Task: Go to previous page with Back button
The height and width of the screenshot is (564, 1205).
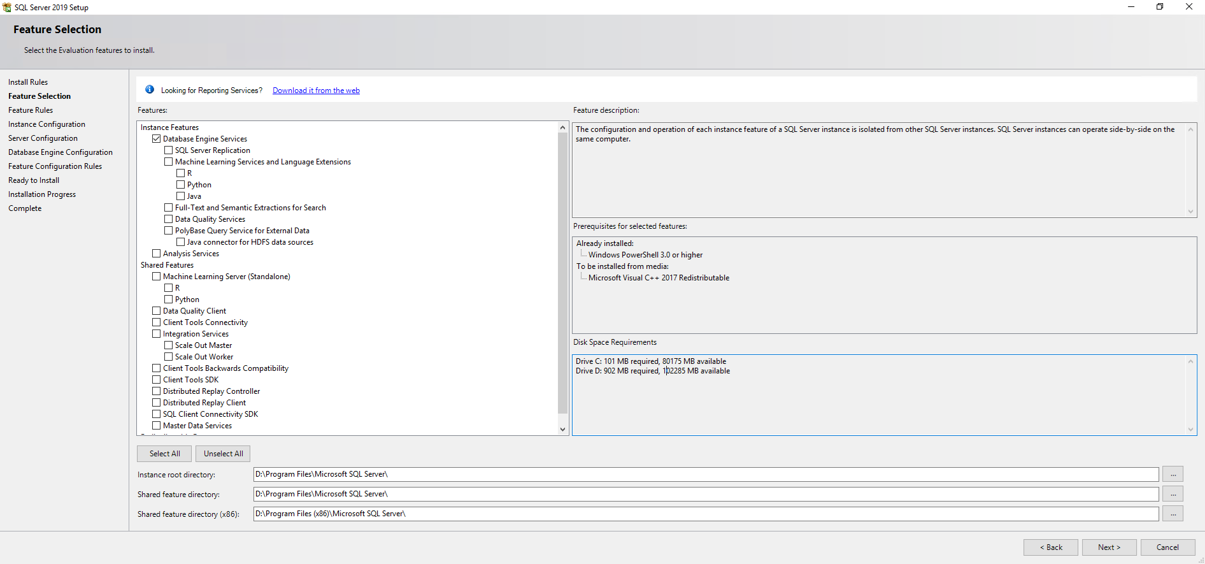Action: pos(1051,547)
